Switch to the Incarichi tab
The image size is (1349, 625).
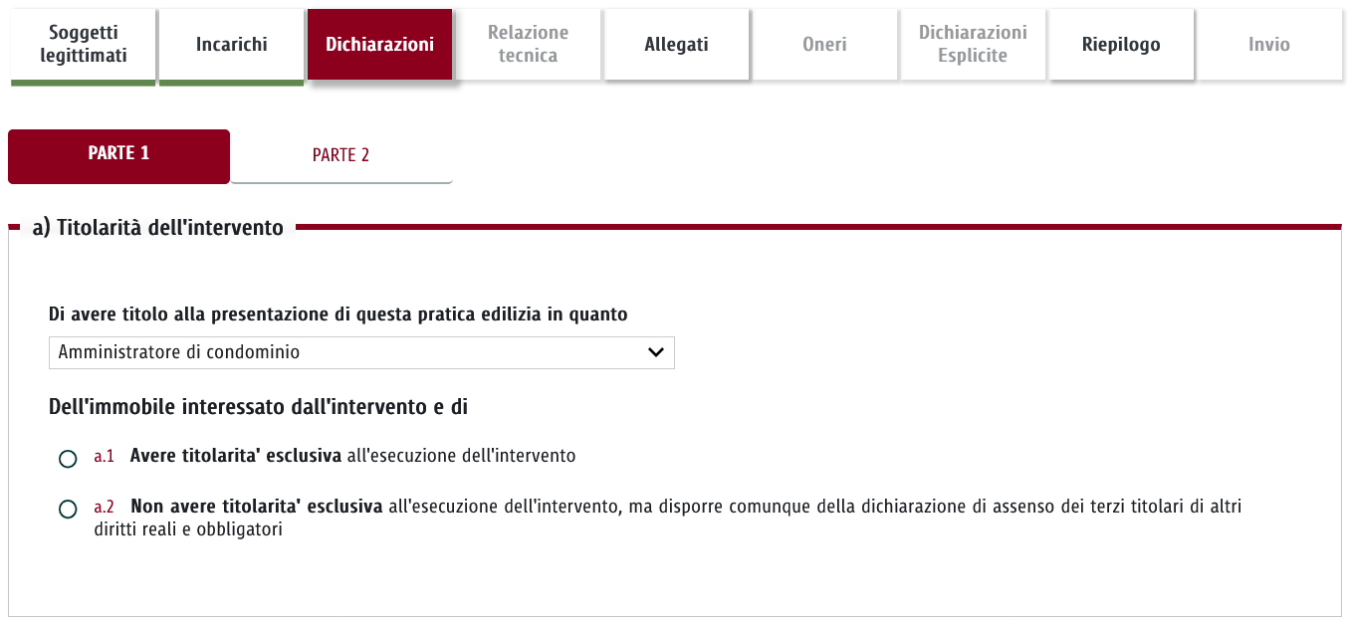(x=231, y=45)
